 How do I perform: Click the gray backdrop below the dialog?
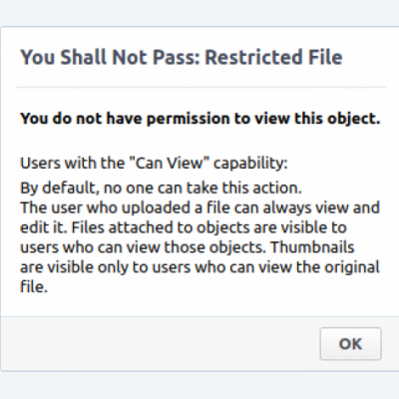click(x=199, y=386)
